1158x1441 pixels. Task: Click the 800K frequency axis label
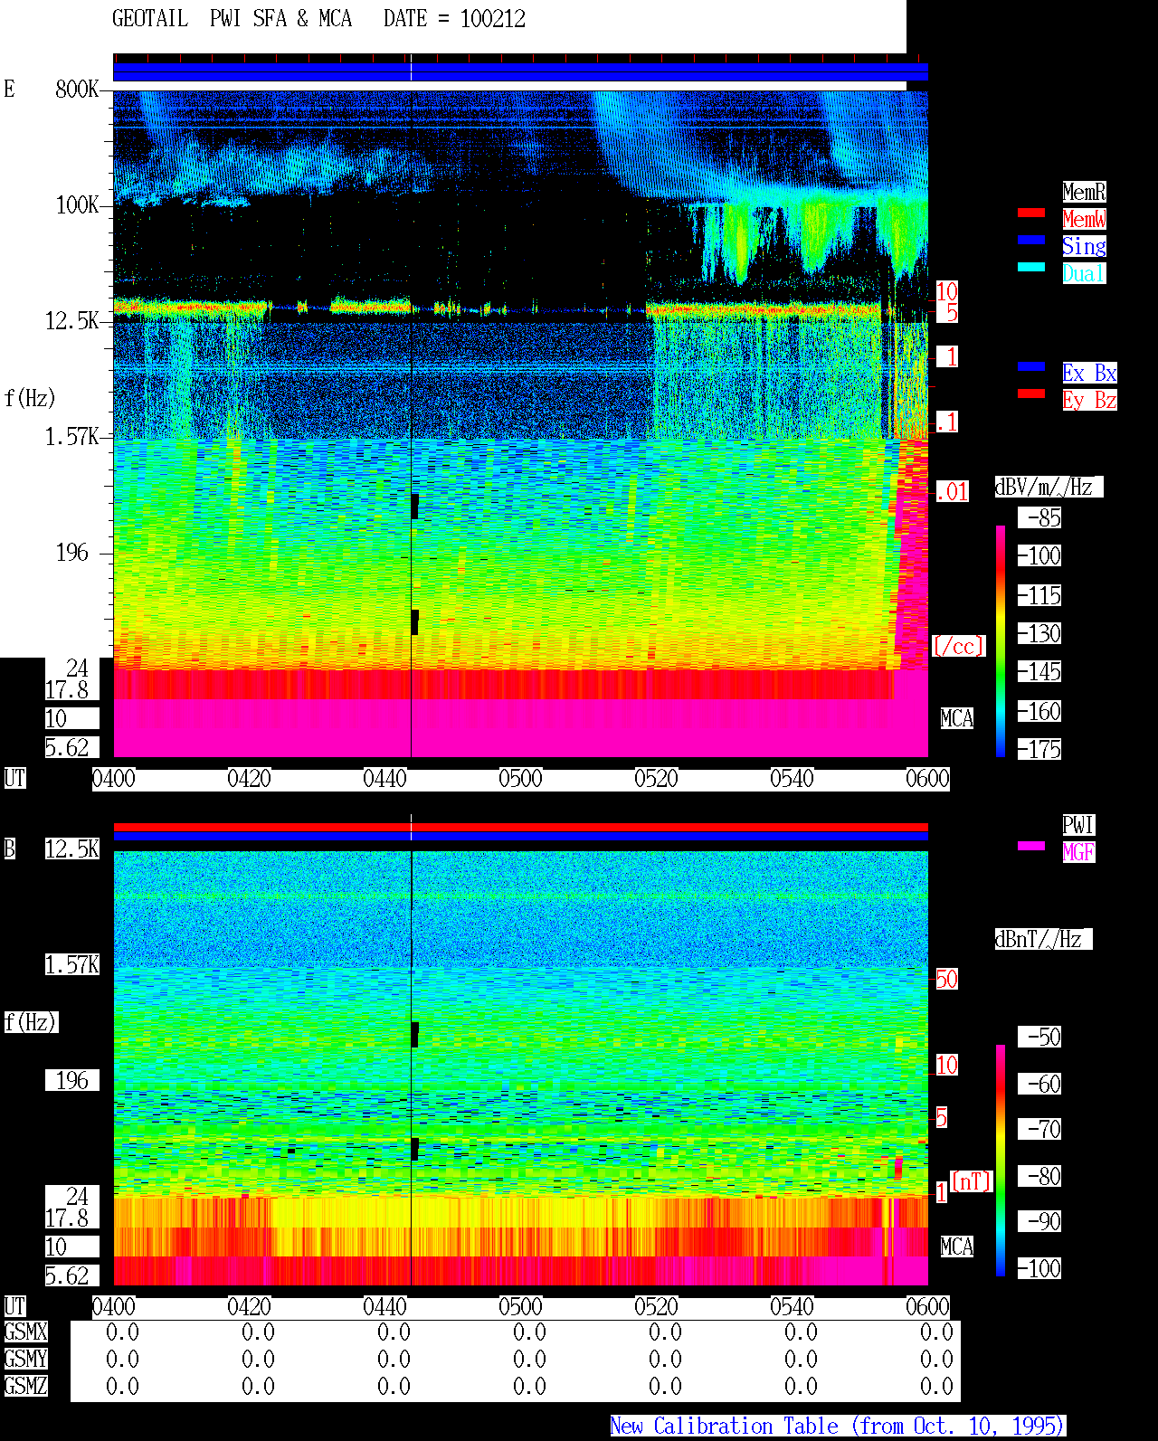click(77, 90)
